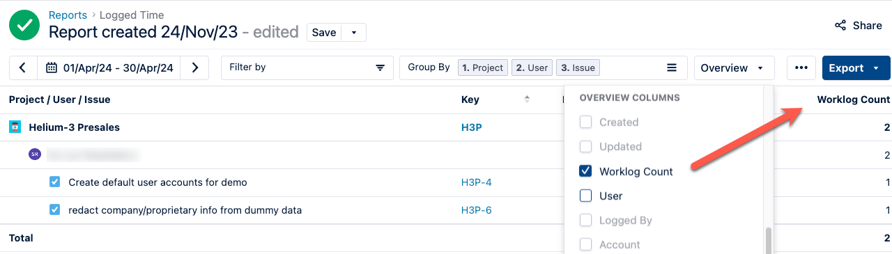Open the three-dots more options menu
This screenshot has height=254, width=892.
(x=801, y=68)
